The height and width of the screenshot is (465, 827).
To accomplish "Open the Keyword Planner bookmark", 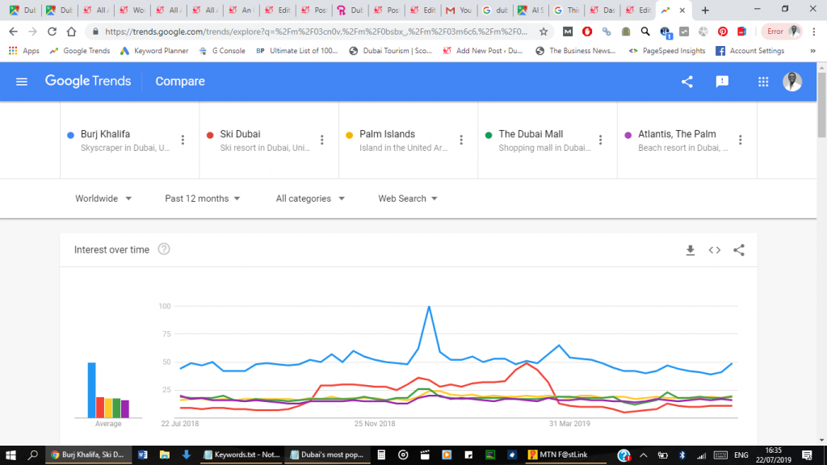I will pos(153,51).
